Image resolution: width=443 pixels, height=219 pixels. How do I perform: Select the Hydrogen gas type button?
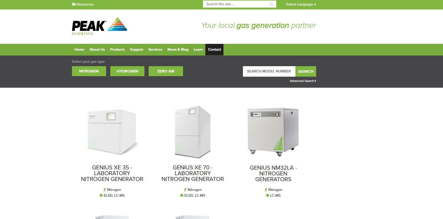127,71
